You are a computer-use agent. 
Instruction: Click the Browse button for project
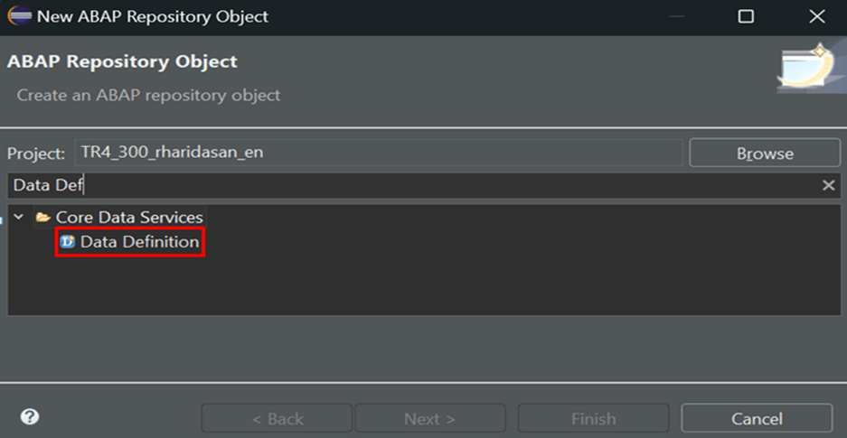pyautogui.click(x=765, y=154)
